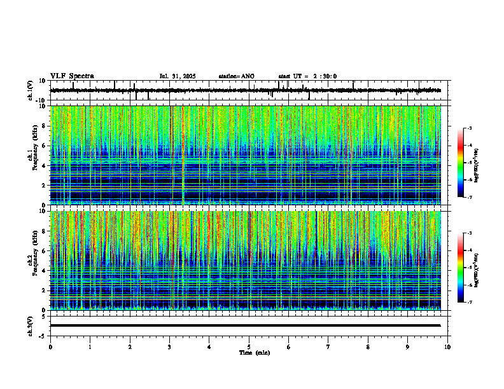Click the "-3" value on ch.1 color bar
The height and width of the screenshot is (389, 504).
point(470,128)
